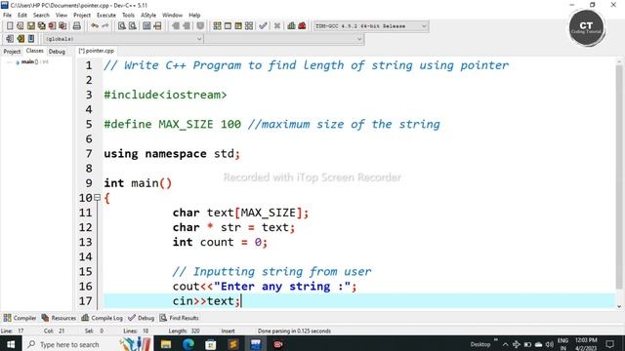625x351 pixels.
Task: Click the Goto Function toolbar icon
Action: (146, 26)
